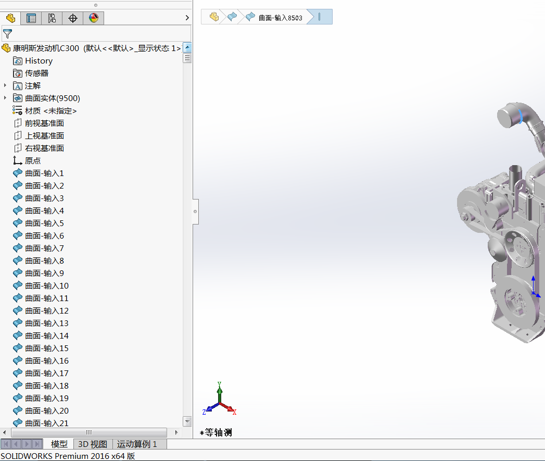Jump to last bottom tab with arrow
Screen dimensions: 545x461
tap(37, 444)
